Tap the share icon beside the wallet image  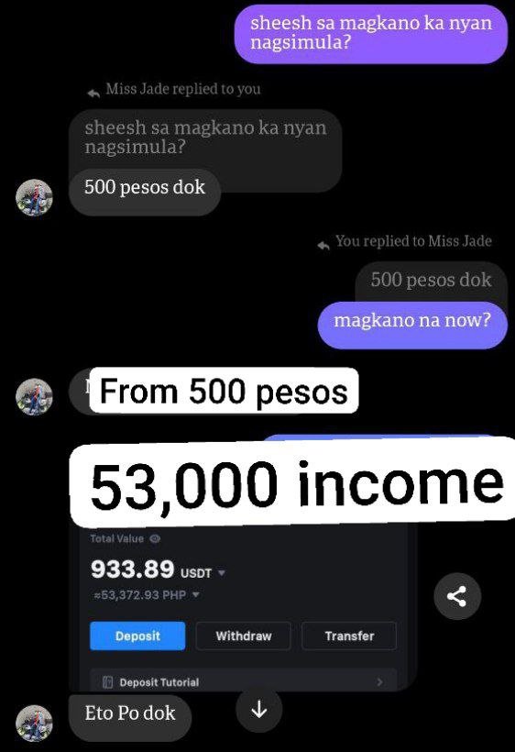pos(457,596)
